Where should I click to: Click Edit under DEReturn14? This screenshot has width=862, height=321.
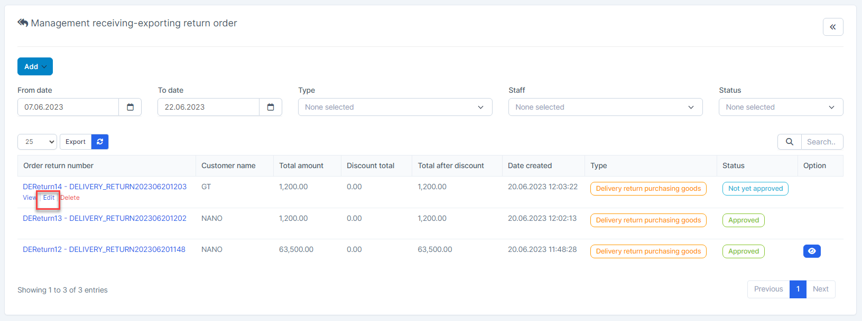pyautogui.click(x=49, y=198)
